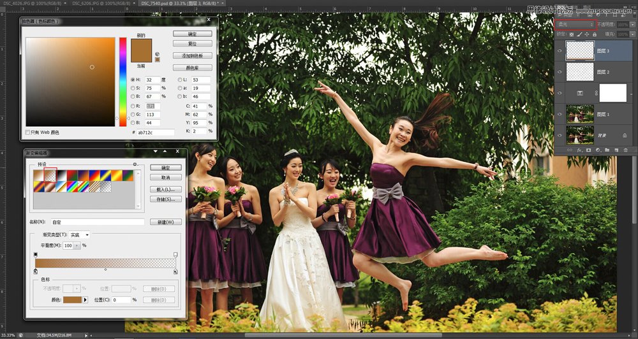Open 颜色库 color libraries button
Screen dimensions: 638x339
tap(193, 68)
